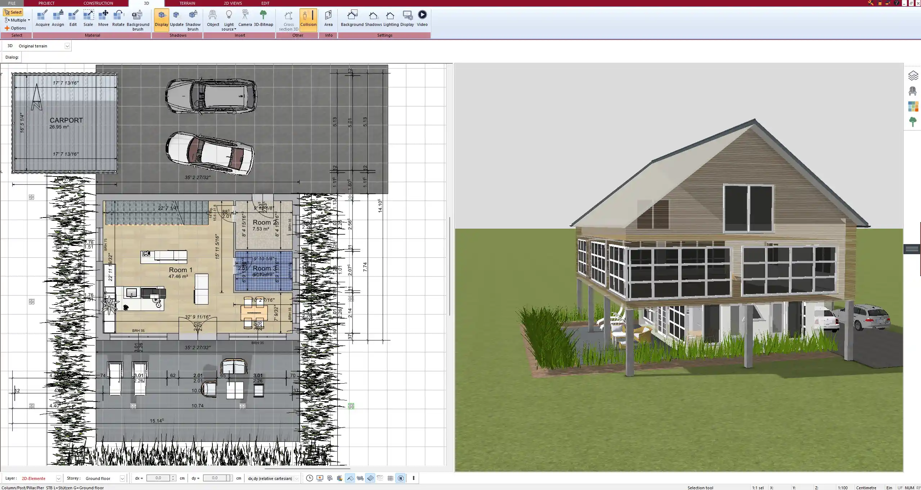This screenshot has width=921, height=490.
Task: Click the Update shadows icon
Action: coord(177,19)
